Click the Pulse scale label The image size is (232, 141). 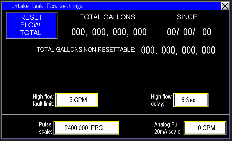pos(45,128)
